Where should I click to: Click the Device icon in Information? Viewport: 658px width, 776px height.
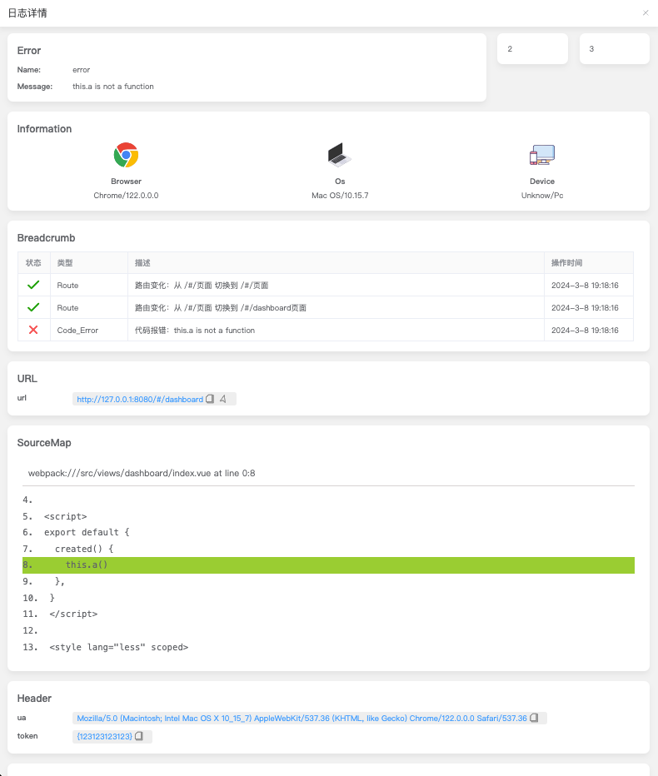click(541, 155)
